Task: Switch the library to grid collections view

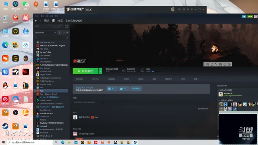Action: point(67,26)
